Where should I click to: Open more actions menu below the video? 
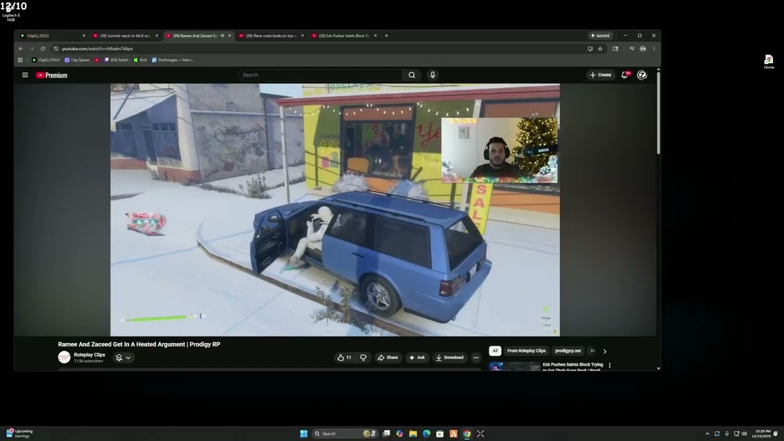click(476, 358)
